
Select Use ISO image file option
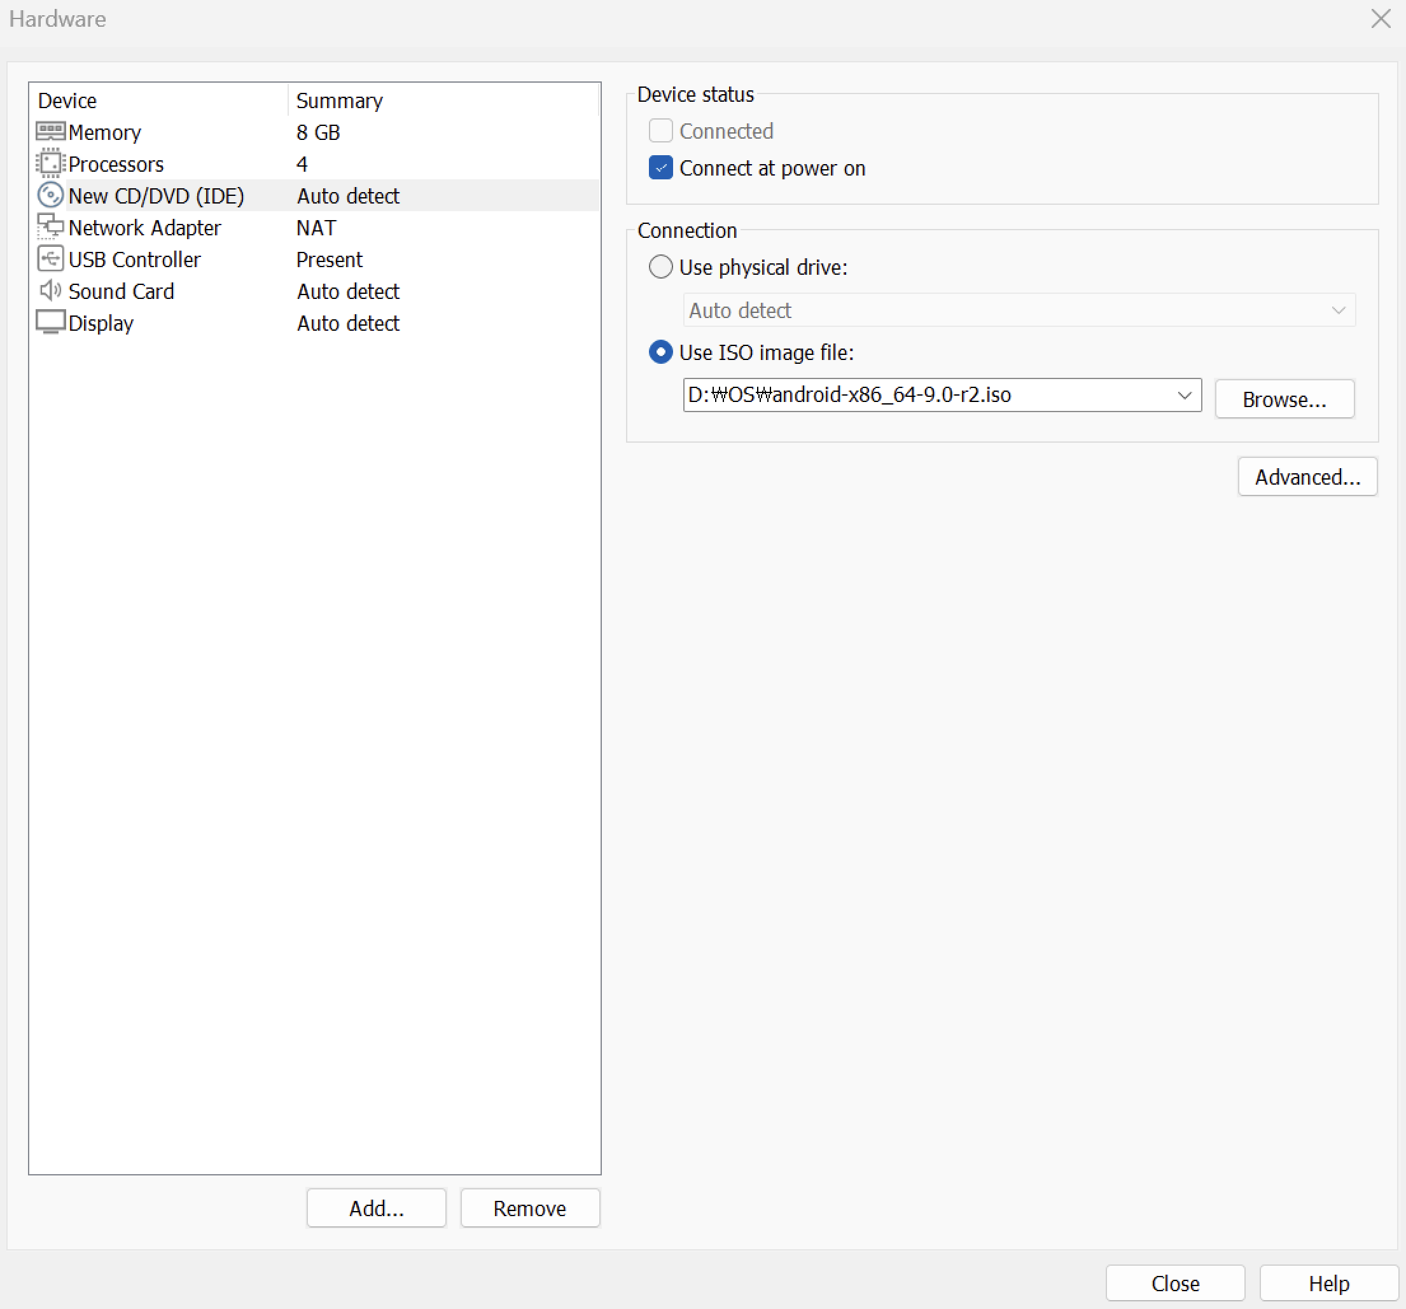pyautogui.click(x=660, y=352)
